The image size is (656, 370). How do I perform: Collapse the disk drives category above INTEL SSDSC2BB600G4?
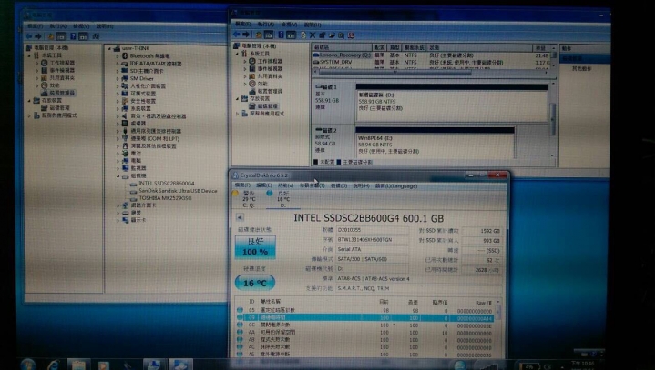tap(118, 176)
